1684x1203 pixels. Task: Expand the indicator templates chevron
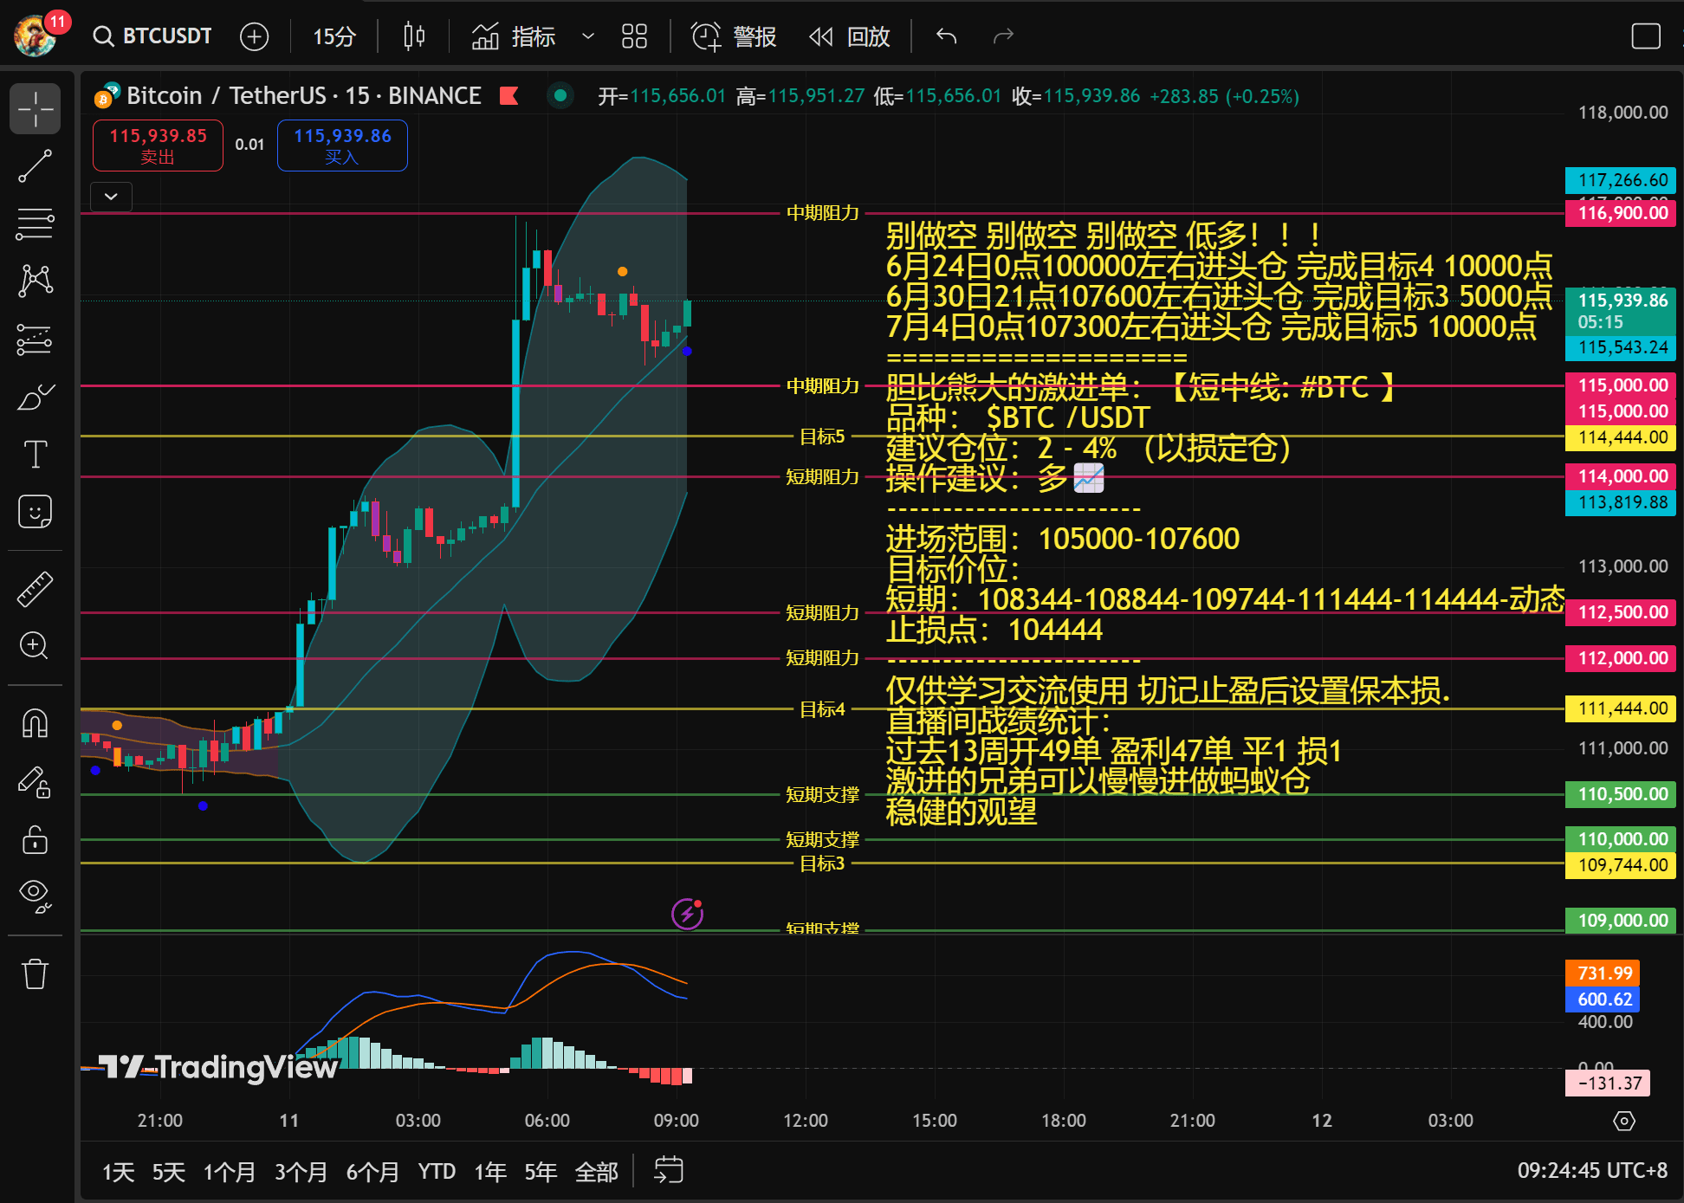coord(588,36)
